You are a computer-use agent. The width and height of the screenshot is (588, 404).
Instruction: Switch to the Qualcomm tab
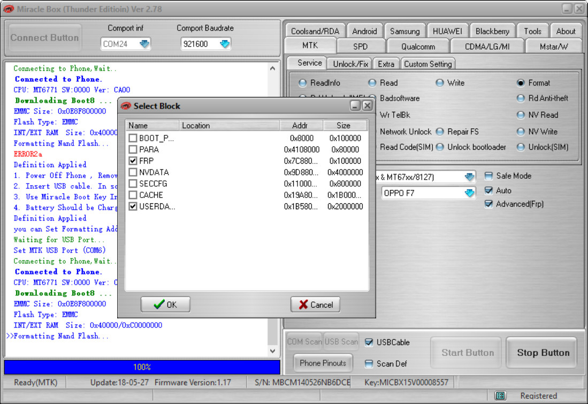click(x=418, y=47)
